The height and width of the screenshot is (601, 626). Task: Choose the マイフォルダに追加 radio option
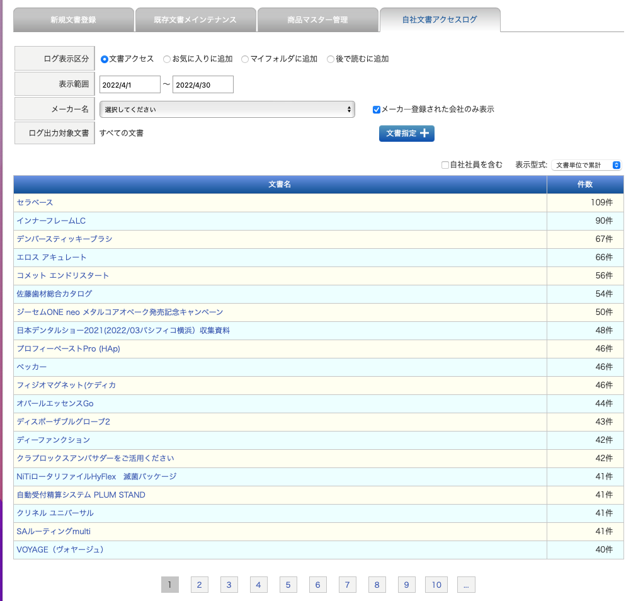(x=245, y=59)
